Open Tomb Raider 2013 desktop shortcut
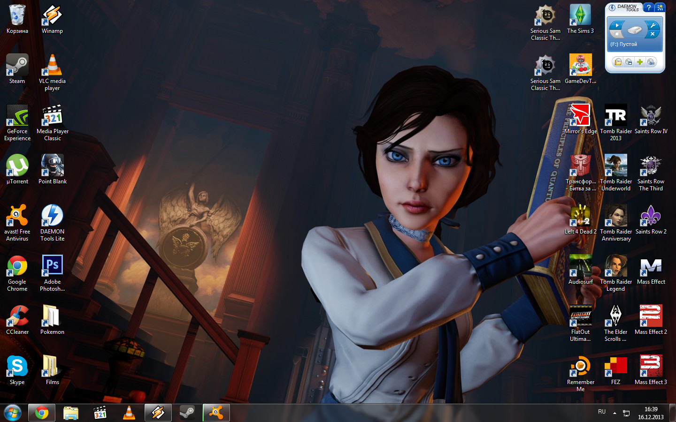The height and width of the screenshot is (422, 676). [615, 123]
